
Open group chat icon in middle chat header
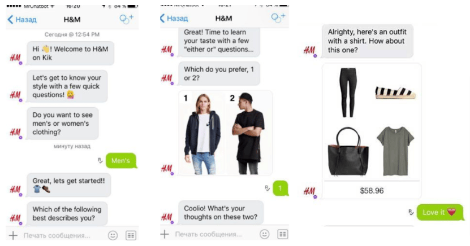pyautogui.click(x=278, y=17)
